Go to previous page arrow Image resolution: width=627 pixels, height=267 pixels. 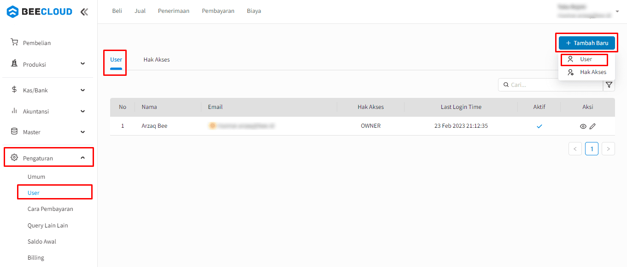575,148
